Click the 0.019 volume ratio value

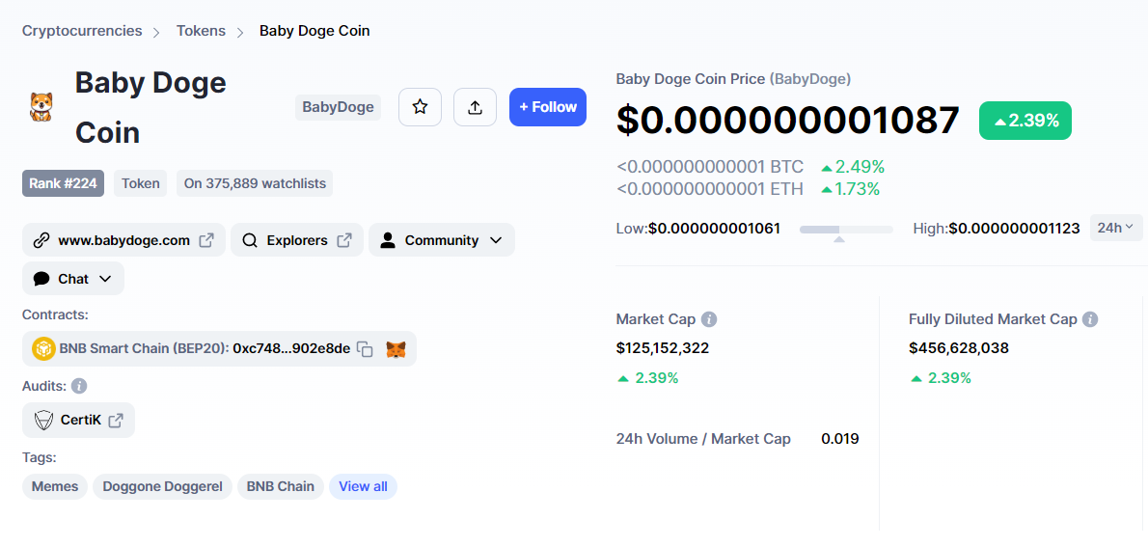click(x=839, y=439)
